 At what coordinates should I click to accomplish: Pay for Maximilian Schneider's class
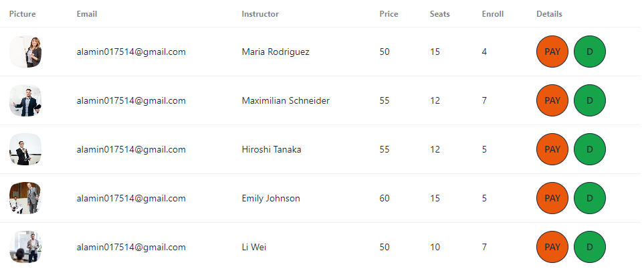pyautogui.click(x=552, y=100)
